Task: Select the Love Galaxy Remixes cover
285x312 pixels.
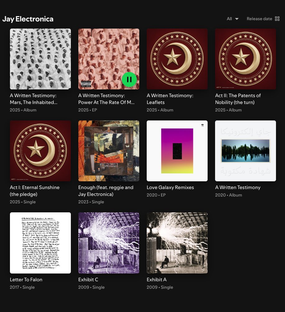Action: click(177, 151)
